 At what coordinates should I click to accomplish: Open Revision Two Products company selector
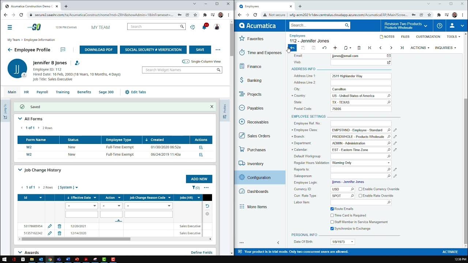coord(406,26)
